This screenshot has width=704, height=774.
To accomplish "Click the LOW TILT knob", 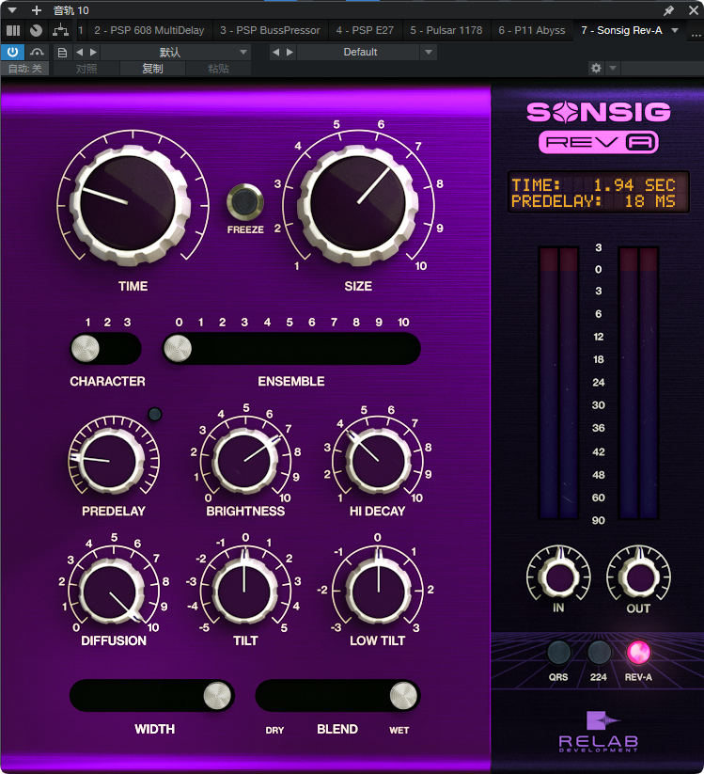I will (x=379, y=591).
